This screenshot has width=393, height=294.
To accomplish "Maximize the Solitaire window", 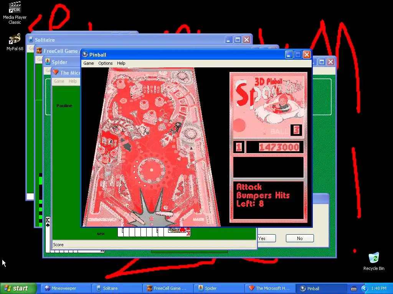I will pos(238,39).
